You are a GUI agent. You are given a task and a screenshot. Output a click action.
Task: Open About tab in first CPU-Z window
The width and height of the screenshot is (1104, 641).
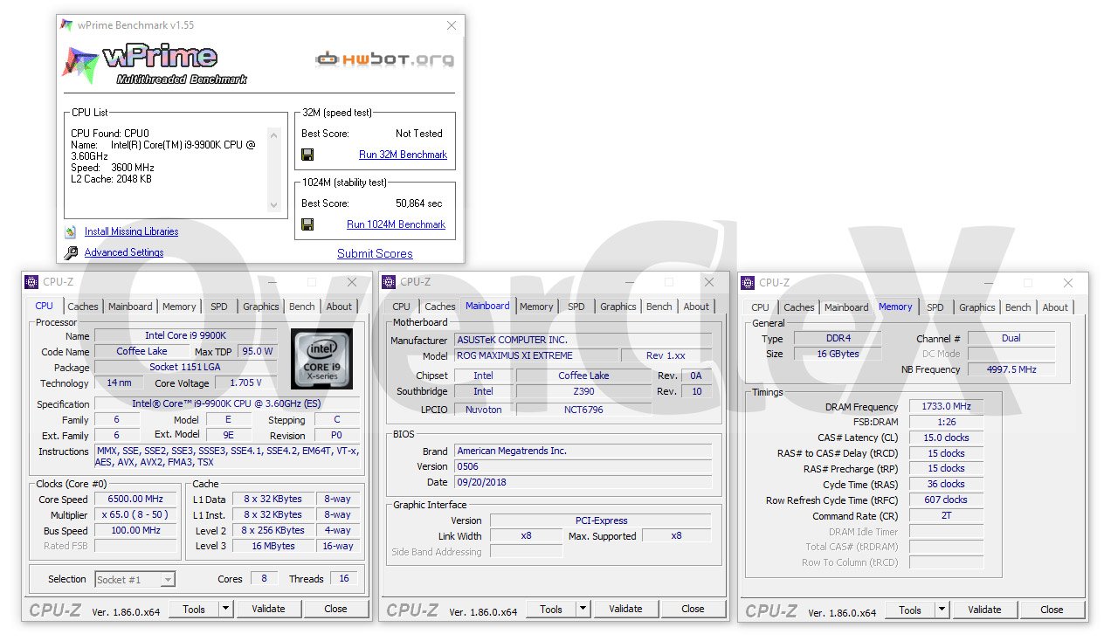(339, 307)
